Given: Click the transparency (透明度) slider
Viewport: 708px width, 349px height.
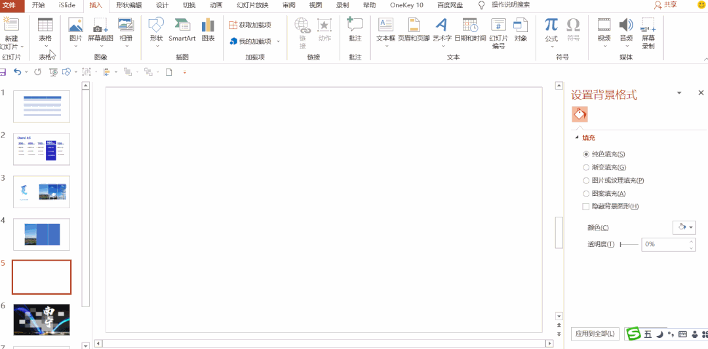Looking at the screenshot, I should point(629,244).
